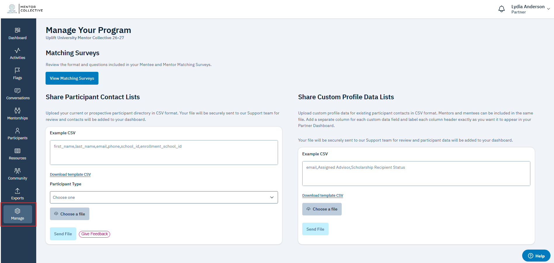
Task: Download template CSV for custom profile data
Action: pos(323,196)
